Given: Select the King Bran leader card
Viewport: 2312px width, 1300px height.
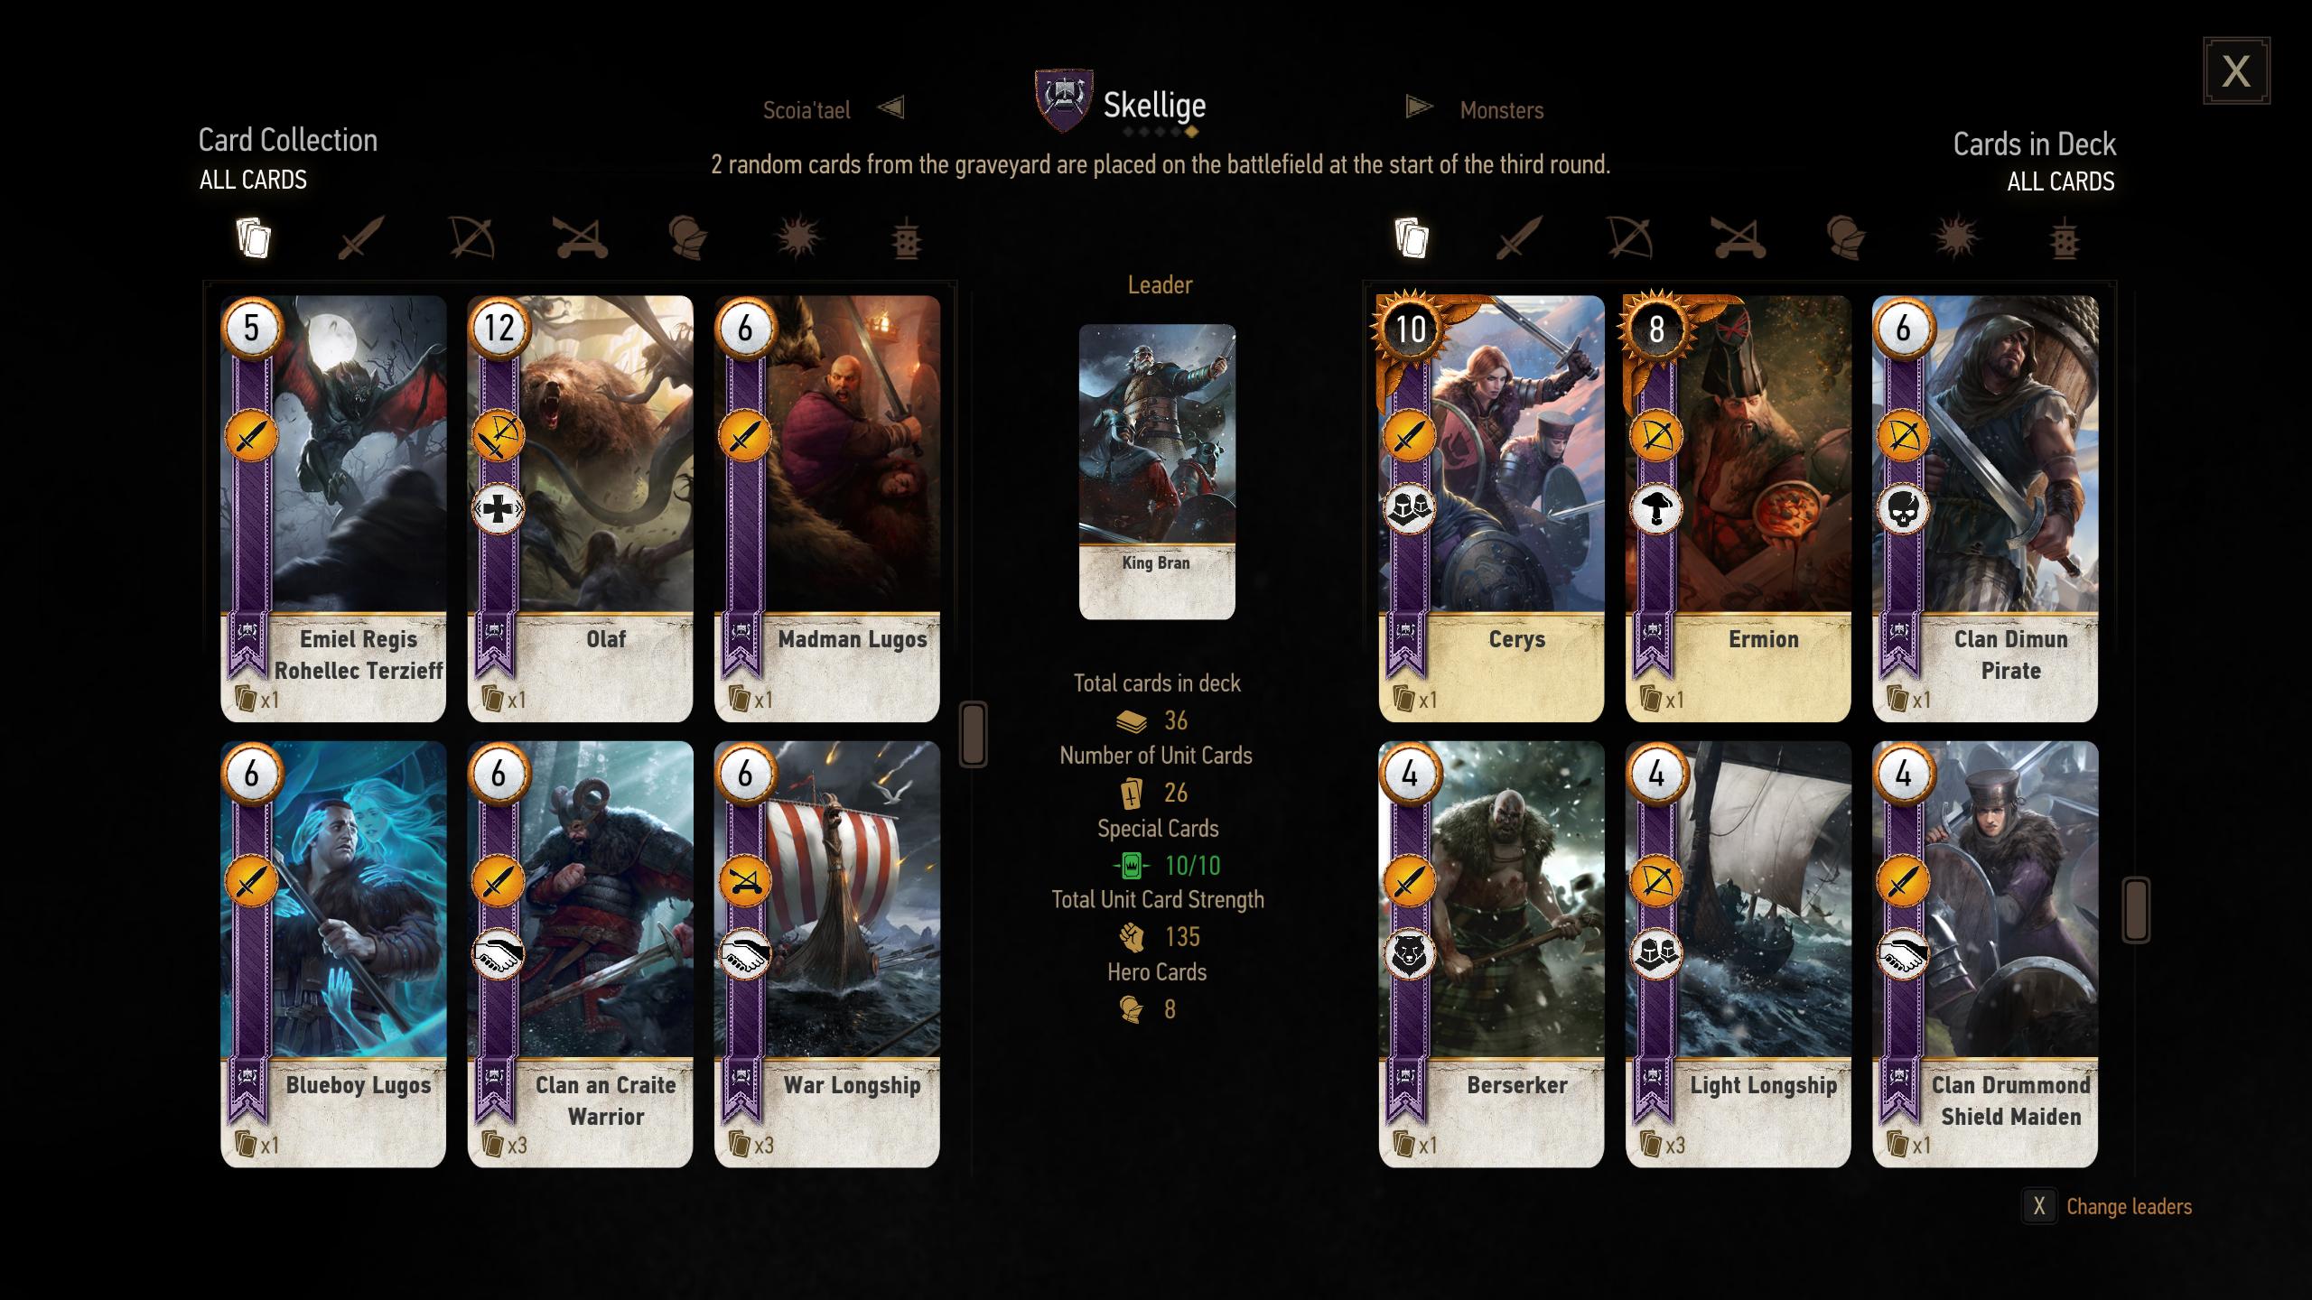Looking at the screenshot, I should tap(1157, 471).
